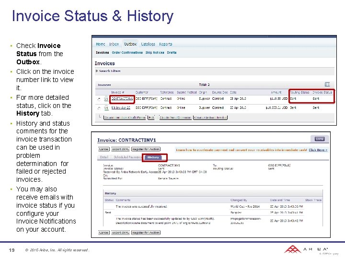
Task: Click the Done button on invoice page
Action: (x=320, y=139)
